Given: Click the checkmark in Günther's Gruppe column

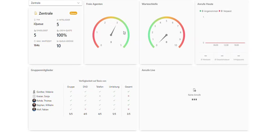Looking at the screenshot, I should 71,92.
